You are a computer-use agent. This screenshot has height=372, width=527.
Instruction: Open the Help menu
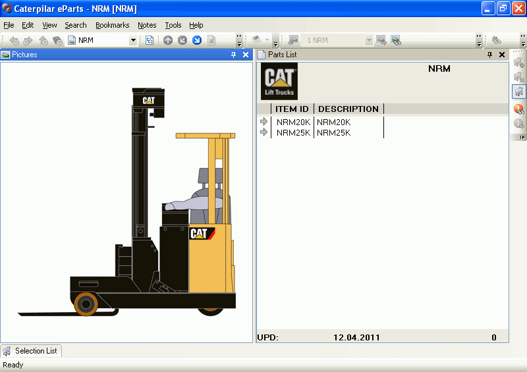[196, 25]
